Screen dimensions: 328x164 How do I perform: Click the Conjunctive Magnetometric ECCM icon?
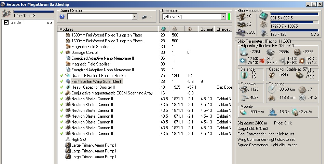[x=68, y=93]
